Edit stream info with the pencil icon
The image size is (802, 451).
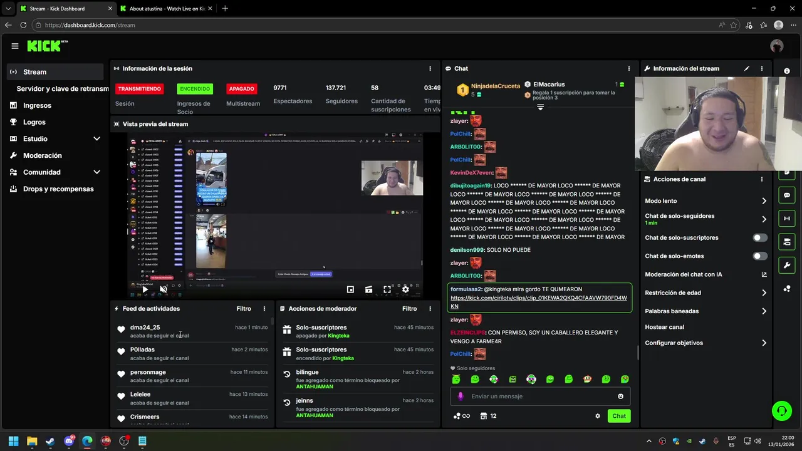746,68
